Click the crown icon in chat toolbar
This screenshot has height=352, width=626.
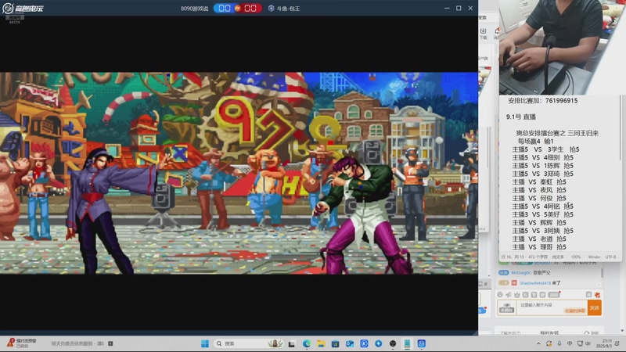pyautogui.click(x=517, y=295)
